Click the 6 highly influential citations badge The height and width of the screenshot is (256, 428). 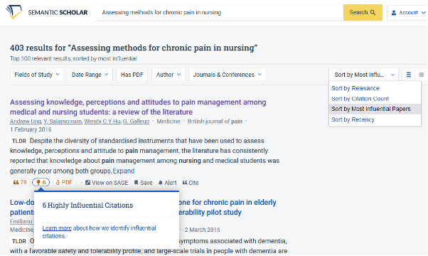pos(41,182)
